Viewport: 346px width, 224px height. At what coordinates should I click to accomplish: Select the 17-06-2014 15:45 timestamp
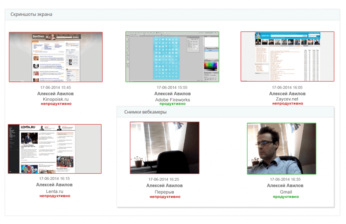pyautogui.click(x=55, y=88)
